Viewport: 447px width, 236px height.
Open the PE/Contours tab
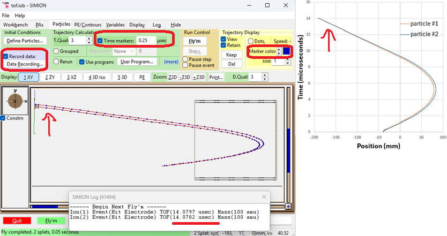pyautogui.click(x=87, y=25)
